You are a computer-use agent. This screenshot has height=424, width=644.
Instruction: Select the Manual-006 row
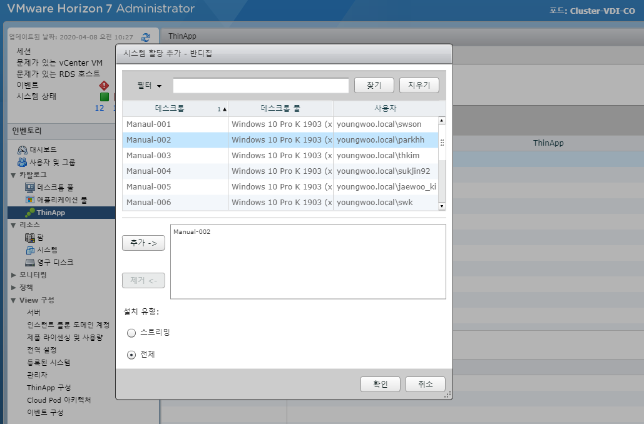280,203
